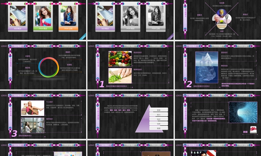The image size is (261, 156).
Task: Click the large number 2 graphic
Action: pyautogui.click(x=189, y=84)
